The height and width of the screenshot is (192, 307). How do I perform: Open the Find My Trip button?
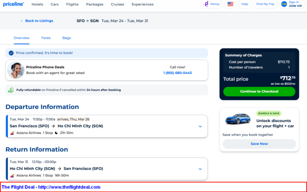coord(265,4)
